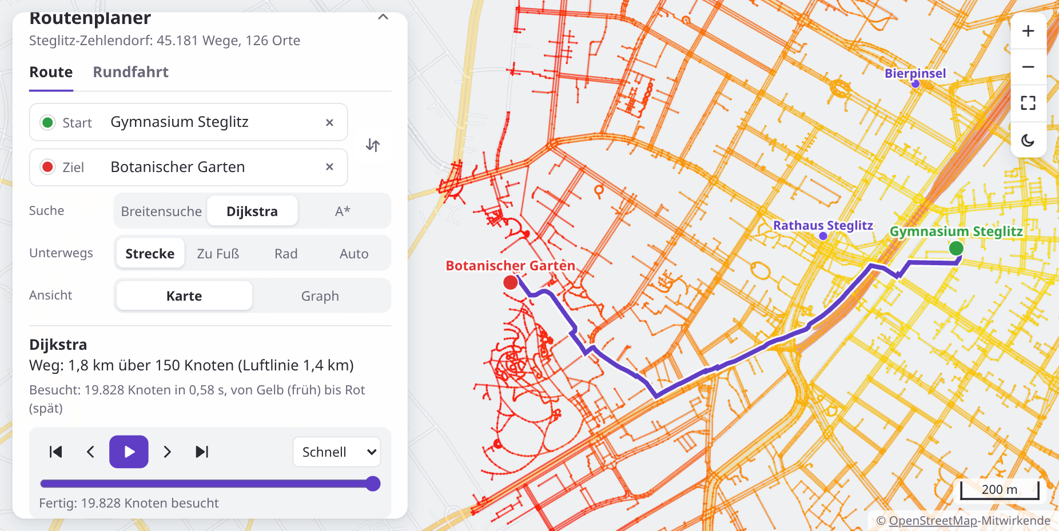Select Rad travel mode
Image resolution: width=1059 pixels, height=531 pixels.
click(x=286, y=254)
